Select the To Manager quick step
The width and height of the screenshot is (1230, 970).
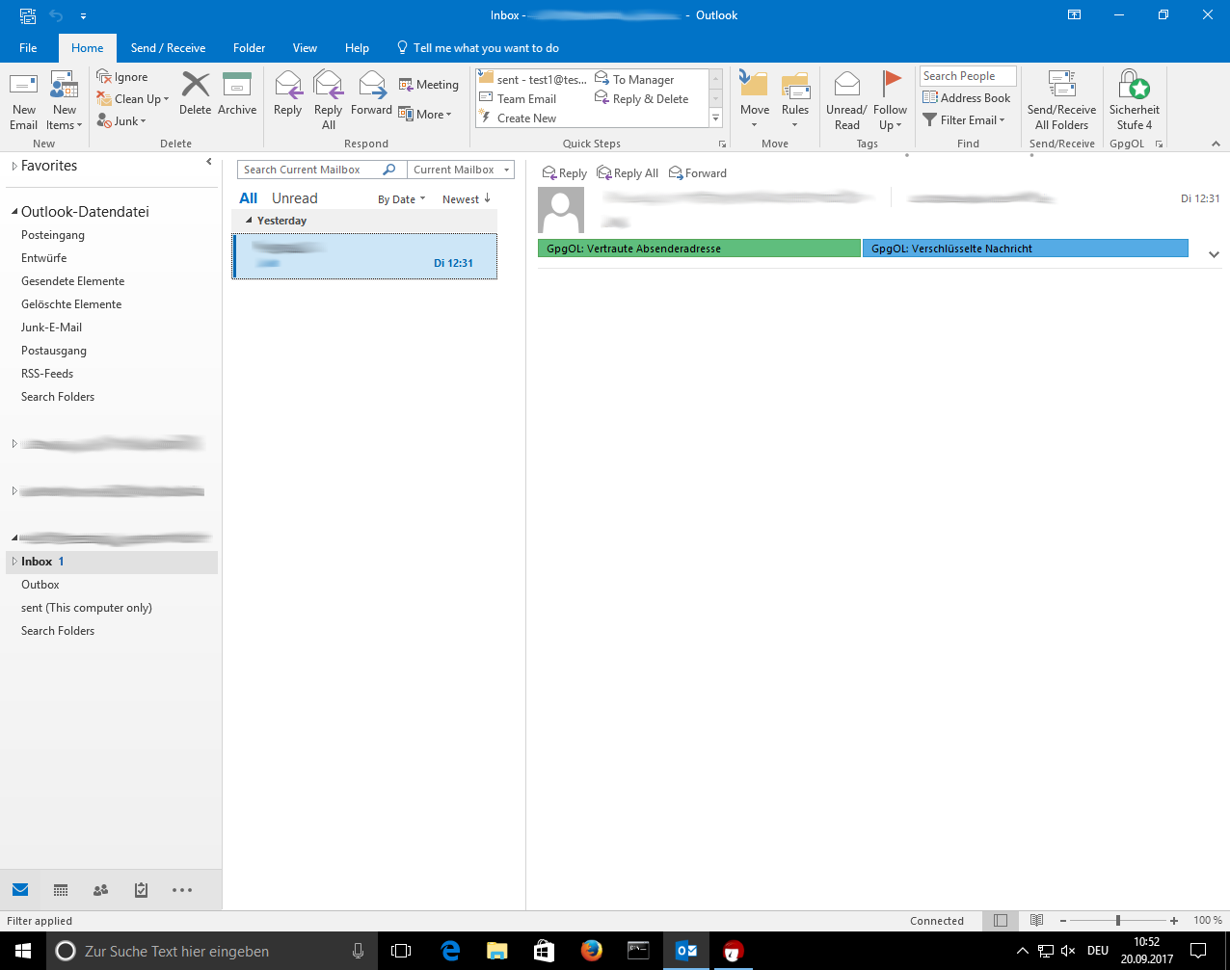click(635, 80)
